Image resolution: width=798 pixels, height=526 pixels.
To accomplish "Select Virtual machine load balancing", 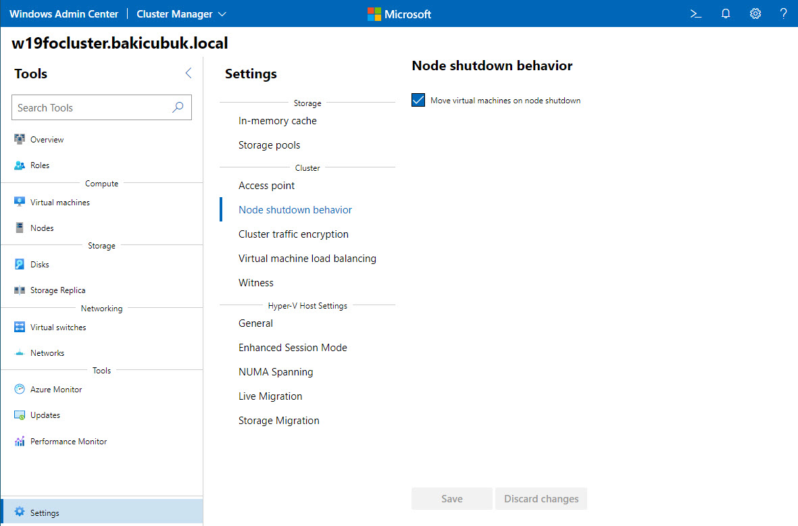I will click(x=307, y=259).
